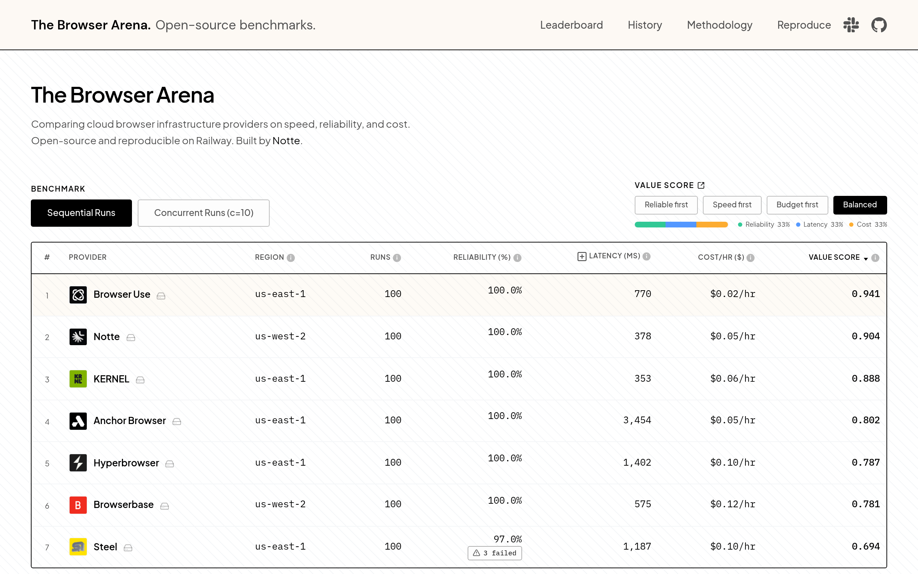Image resolution: width=918 pixels, height=574 pixels.
Task: Click the Hyperbrowser lightning logo
Action: pyautogui.click(x=78, y=463)
